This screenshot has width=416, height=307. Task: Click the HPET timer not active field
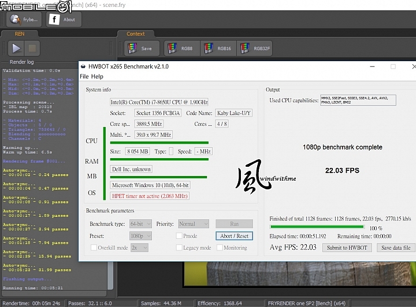(150, 196)
